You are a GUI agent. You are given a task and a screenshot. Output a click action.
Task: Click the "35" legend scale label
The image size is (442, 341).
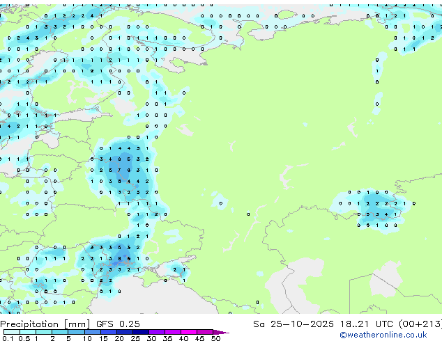click(168, 338)
